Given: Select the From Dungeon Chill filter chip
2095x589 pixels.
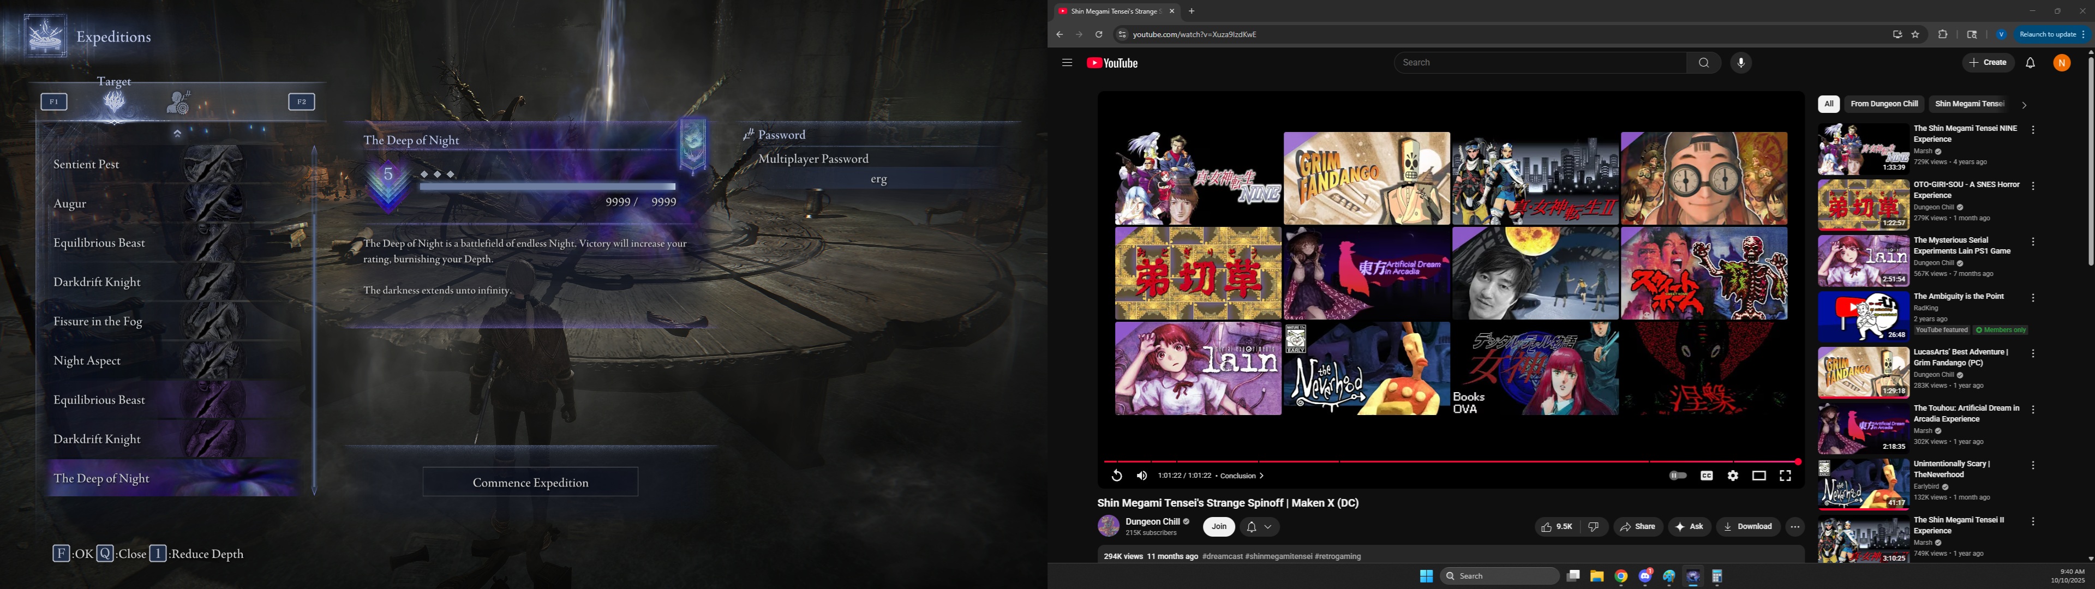Looking at the screenshot, I should (1883, 104).
